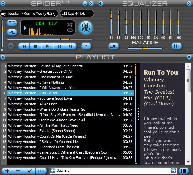Add a file with the plus button
The height and width of the screenshot is (175, 193).
pos(7,171)
